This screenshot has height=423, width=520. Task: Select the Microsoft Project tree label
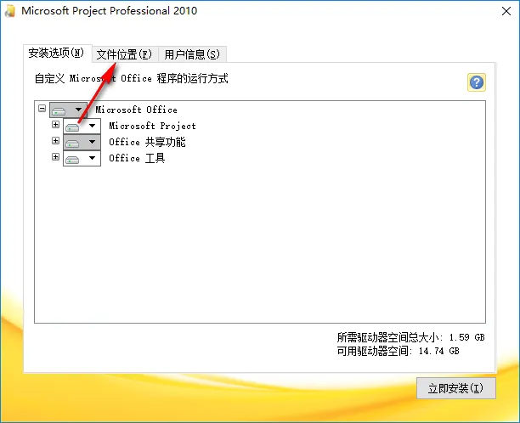point(153,126)
